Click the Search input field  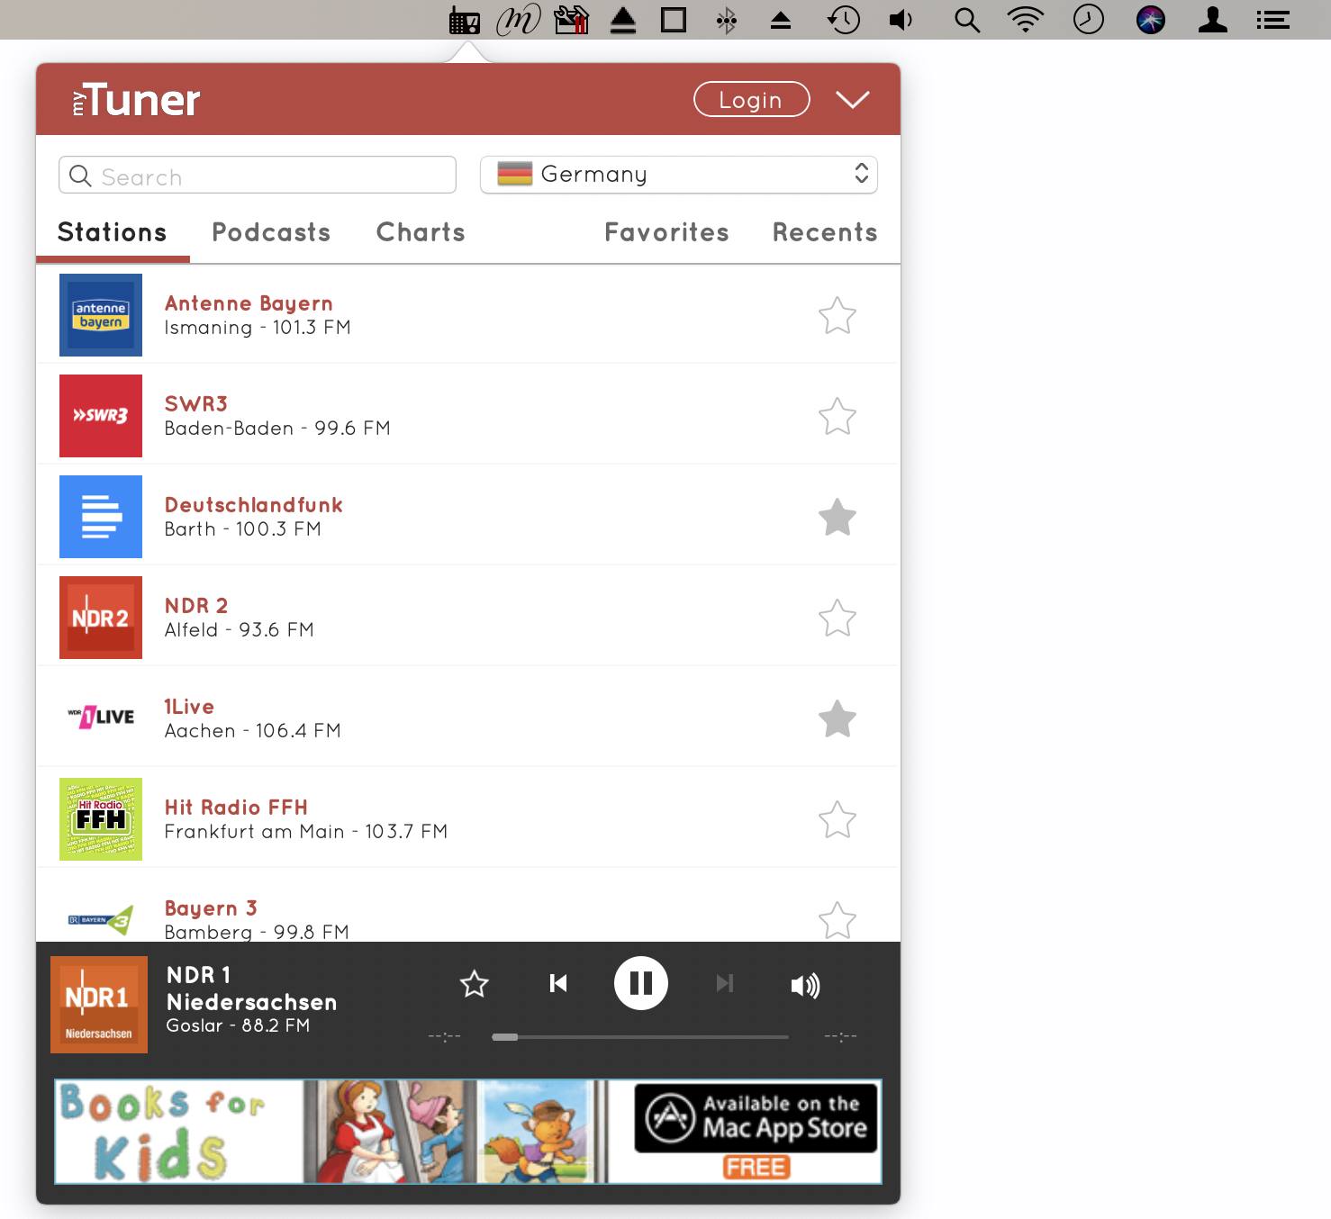pos(258,175)
